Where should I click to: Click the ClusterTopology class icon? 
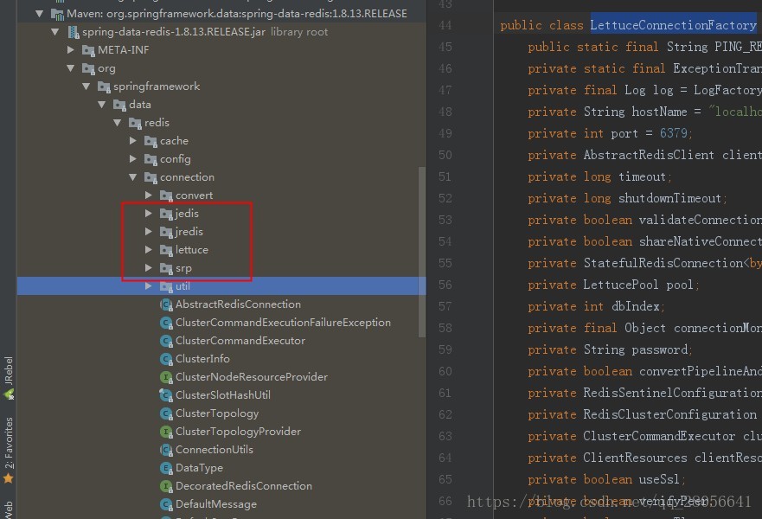[x=166, y=413]
